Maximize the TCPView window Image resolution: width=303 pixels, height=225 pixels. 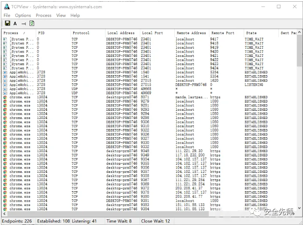[279, 7]
